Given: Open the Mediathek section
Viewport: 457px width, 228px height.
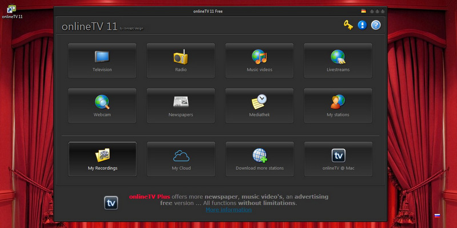Looking at the screenshot, I should (259, 105).
